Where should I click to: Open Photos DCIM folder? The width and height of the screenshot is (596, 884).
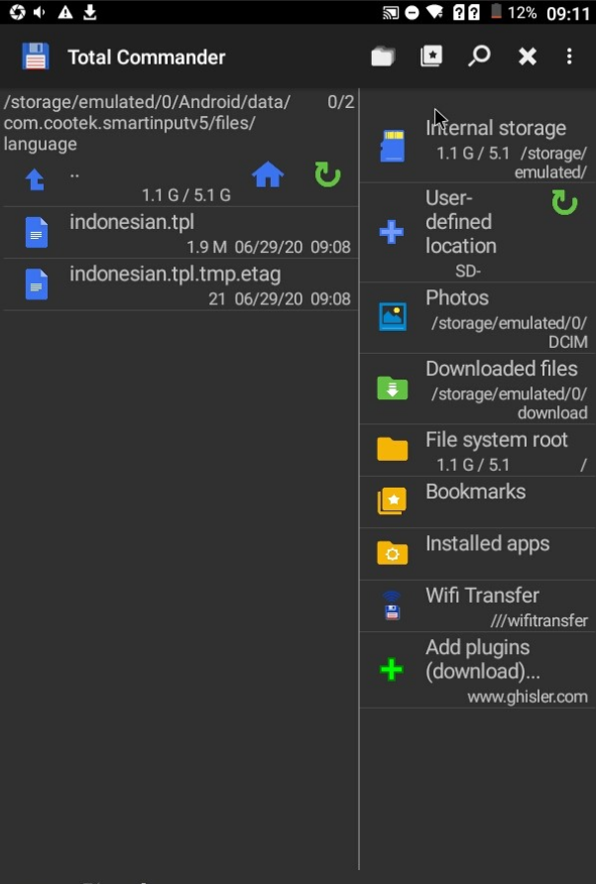pos(477,318)
